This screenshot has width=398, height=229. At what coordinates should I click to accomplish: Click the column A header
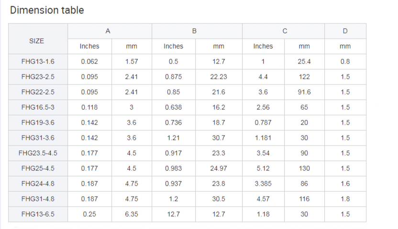tap(110, 31)
